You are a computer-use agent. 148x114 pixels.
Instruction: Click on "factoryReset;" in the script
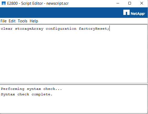(x=94, y=29)
